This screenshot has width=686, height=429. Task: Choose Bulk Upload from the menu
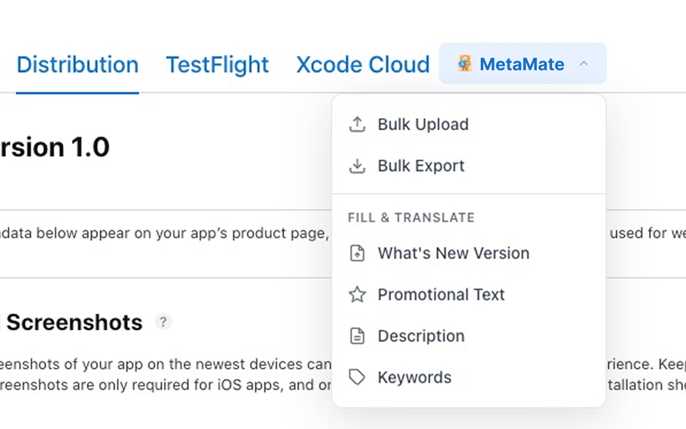point(469,124)
